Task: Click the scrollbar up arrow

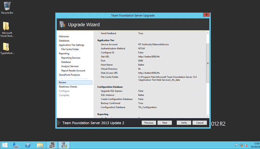Action: pyautogui.click(x=208, y=32)
